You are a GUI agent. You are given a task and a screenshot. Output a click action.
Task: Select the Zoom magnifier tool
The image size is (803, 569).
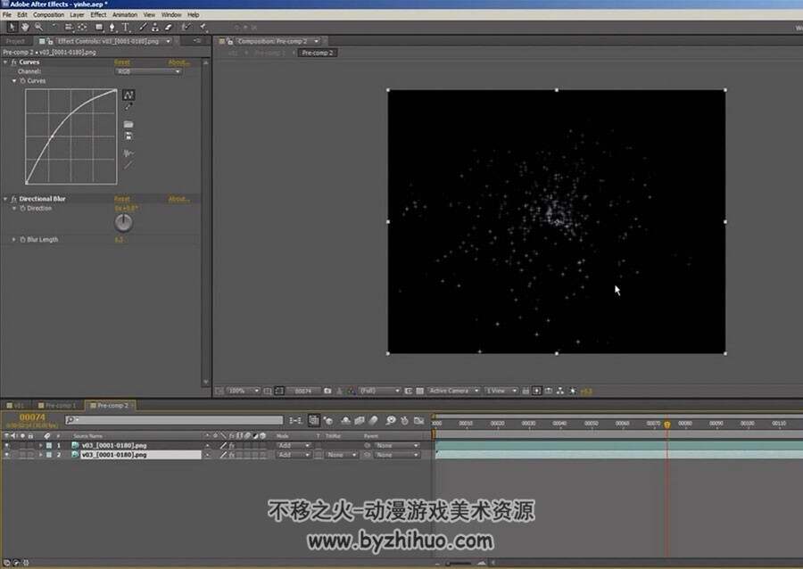click(x=38, y=27)
